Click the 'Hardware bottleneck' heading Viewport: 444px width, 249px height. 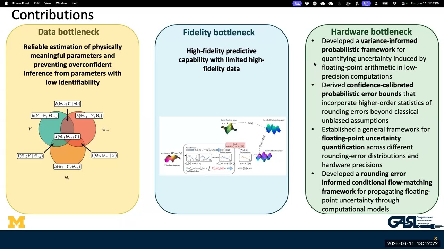click(371, 32)
